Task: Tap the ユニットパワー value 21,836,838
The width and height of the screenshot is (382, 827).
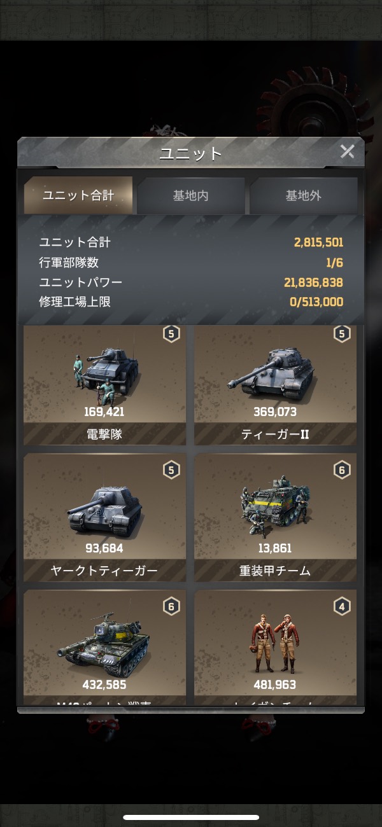Action: coord(314,282)
